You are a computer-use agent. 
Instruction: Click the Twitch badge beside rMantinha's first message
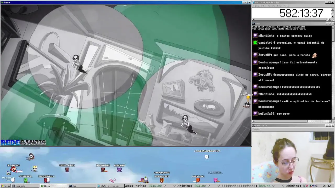[x=255, y=36]
